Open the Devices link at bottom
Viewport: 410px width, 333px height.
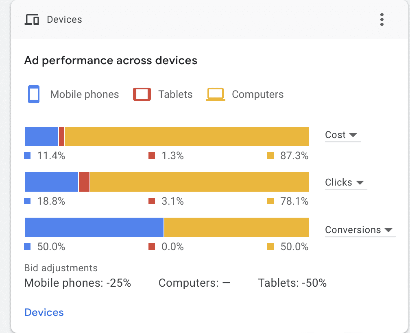pos(44,312)
